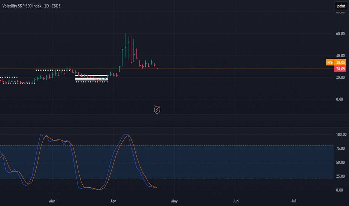
Task: Click the lightning bolt event icon
Action: (x=157, y=110)
